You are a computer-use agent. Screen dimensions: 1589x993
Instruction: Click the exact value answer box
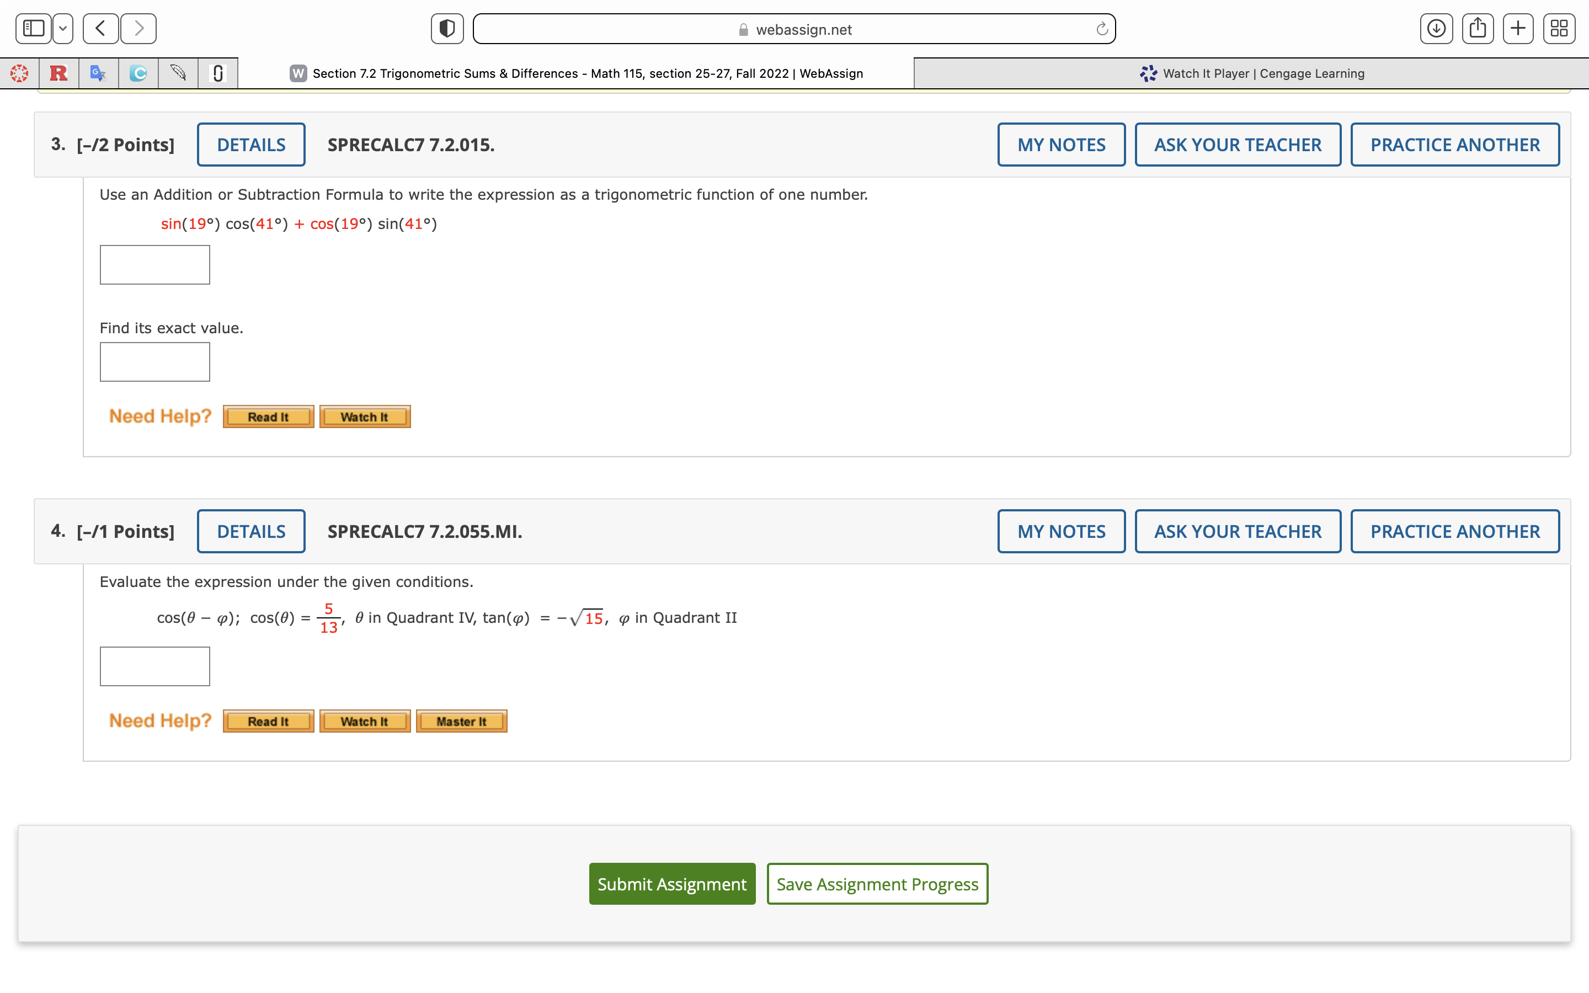coord(155,362)
